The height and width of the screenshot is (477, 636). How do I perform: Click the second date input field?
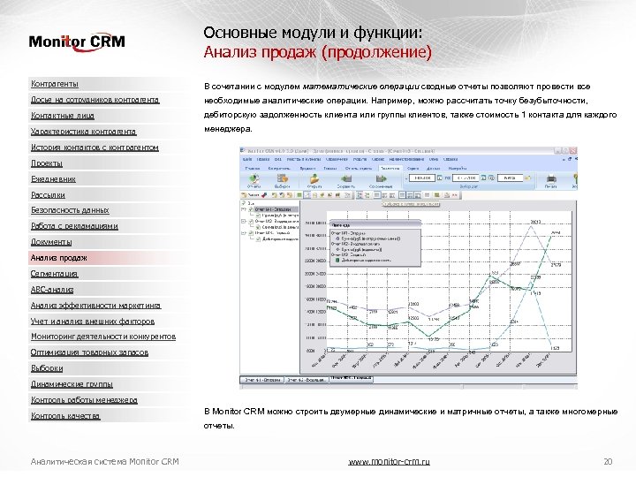click(x=466, y=178)
